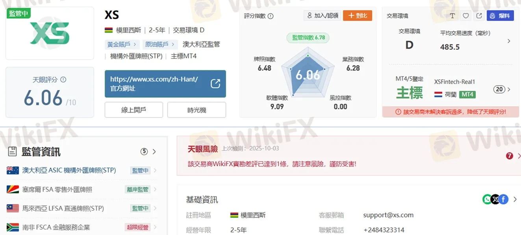Expand the 塞席爾 FSA row chevron

[x=155, y=189]
